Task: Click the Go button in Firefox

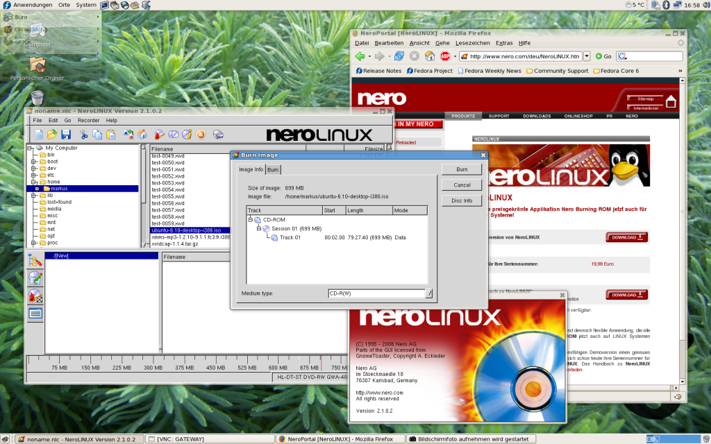Action: [x=603, y=56]
